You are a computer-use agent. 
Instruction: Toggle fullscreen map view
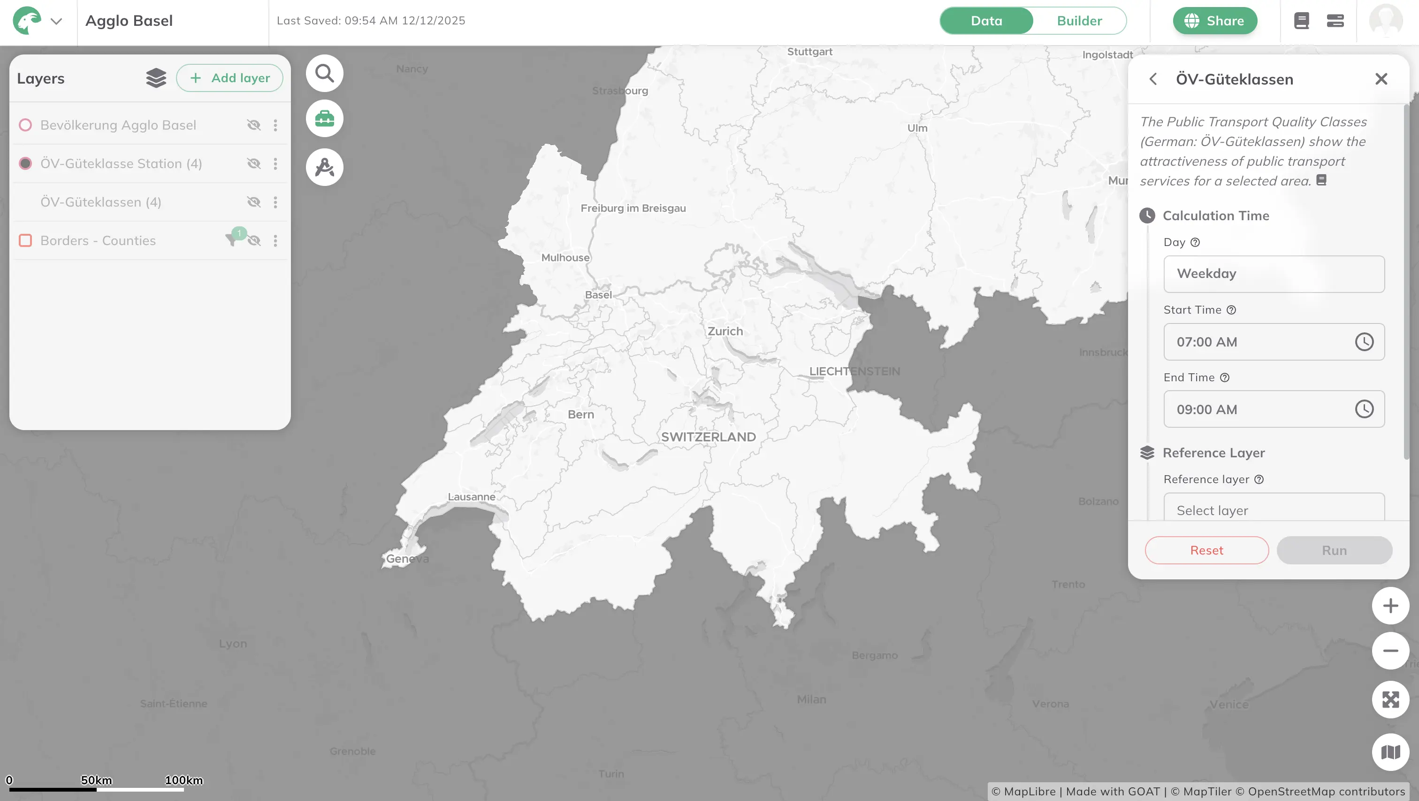(1390, 700)
